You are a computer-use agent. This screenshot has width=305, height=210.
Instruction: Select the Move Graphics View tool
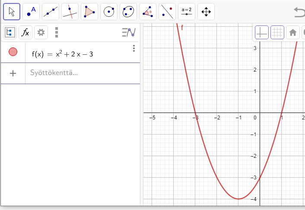click(x=206, y=12)
